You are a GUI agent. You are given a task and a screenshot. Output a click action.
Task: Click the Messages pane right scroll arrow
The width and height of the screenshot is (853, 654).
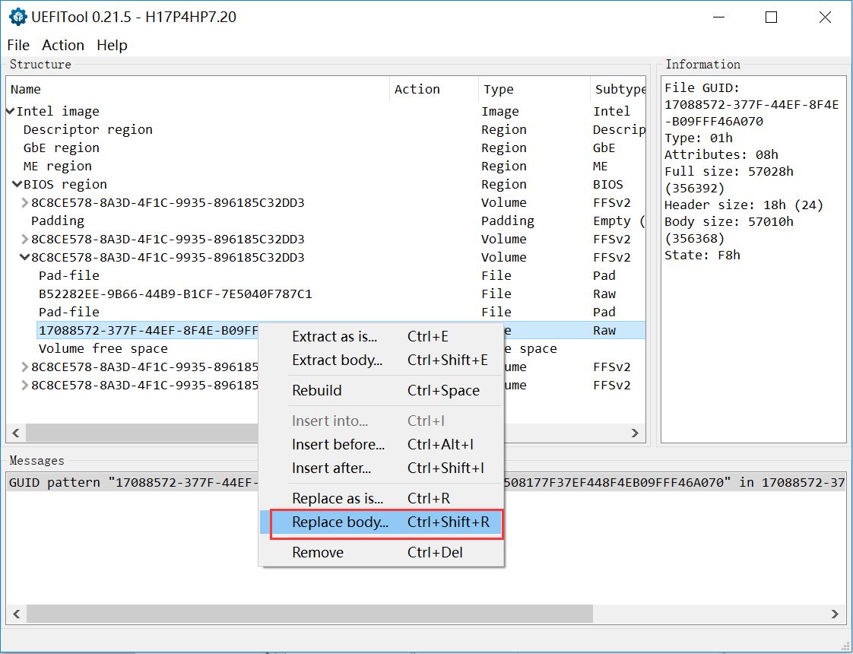click(x=835, y=614)
